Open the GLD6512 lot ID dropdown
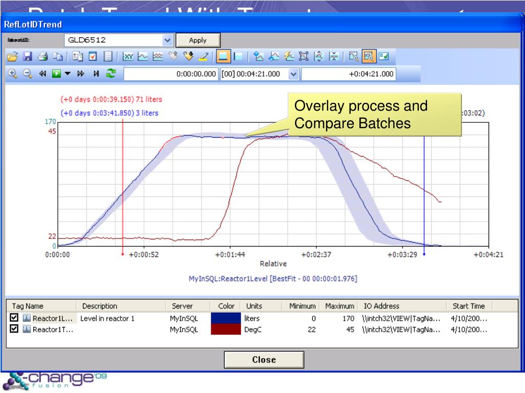 tap(168, 40)
